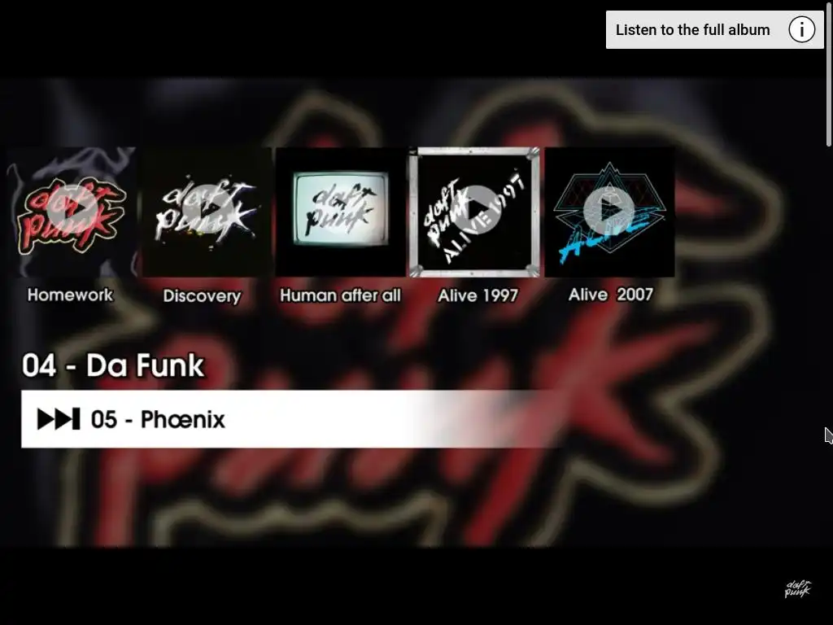Skip to next track with skip-forward icon
The height and width of the screenshot is (625, 833).
click(59, 419)
